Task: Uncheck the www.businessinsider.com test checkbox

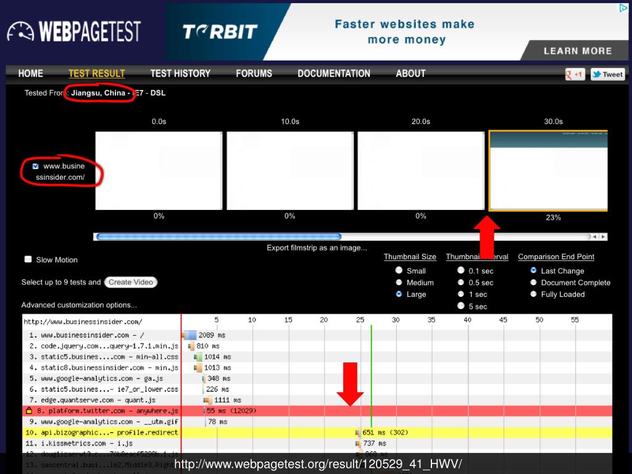Action: pyautogui.click(x=35, y=166)
